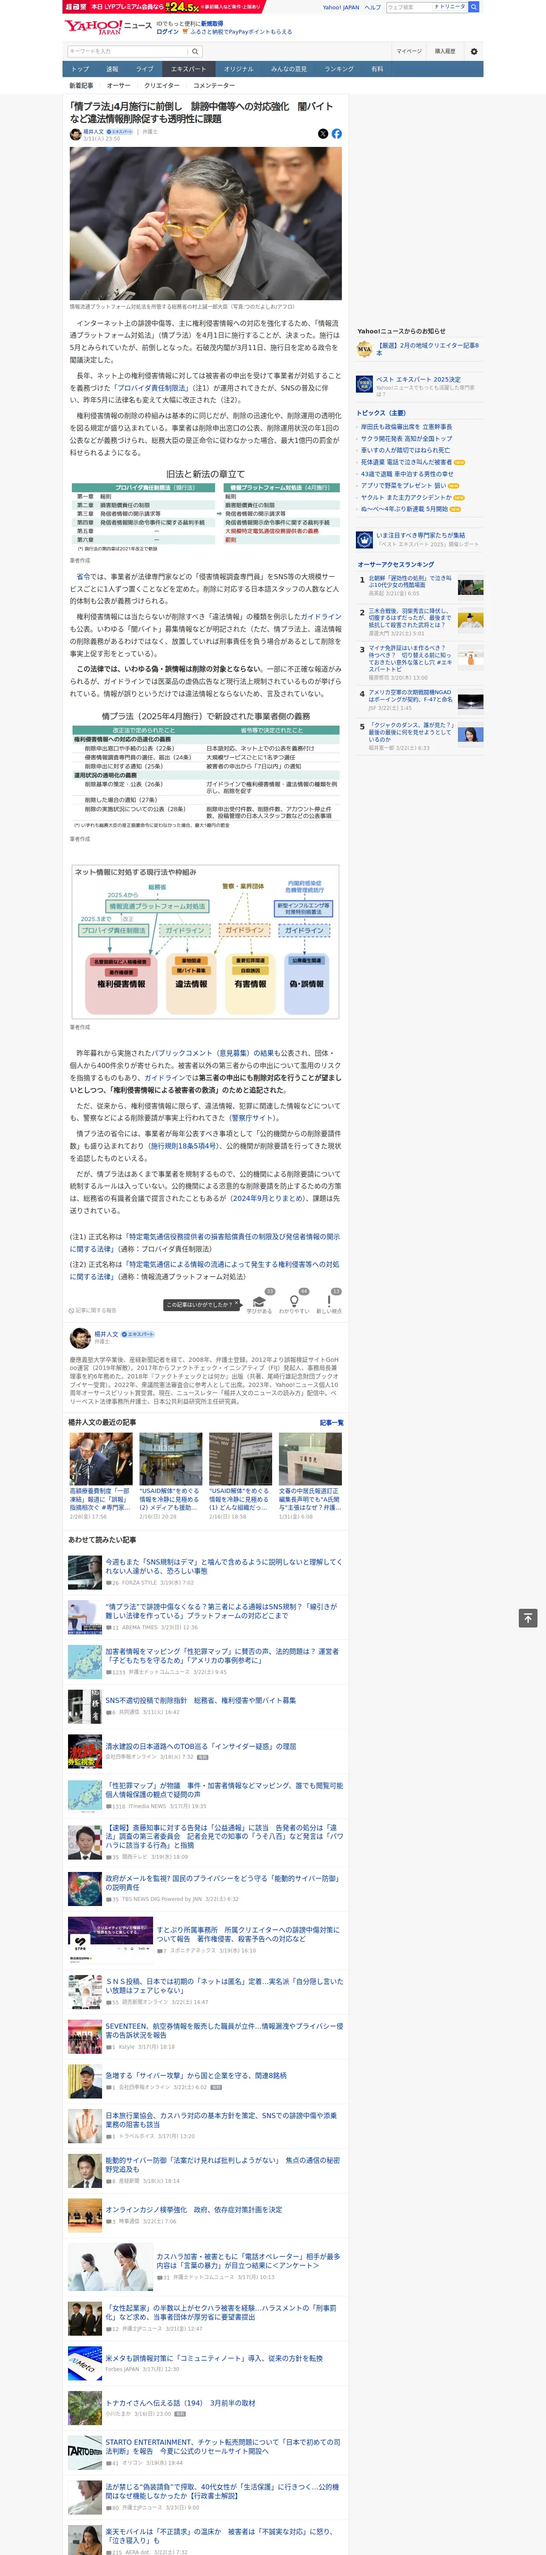
Task: Open the 有料 navigation tab
Action: click(x=378, y=69)
